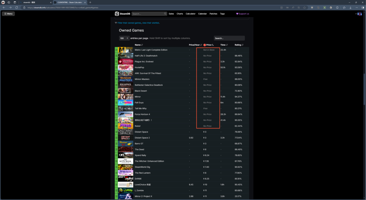The image size is (366, 200).
Task: Switch to the steamdb search tab
Action: 36,2
